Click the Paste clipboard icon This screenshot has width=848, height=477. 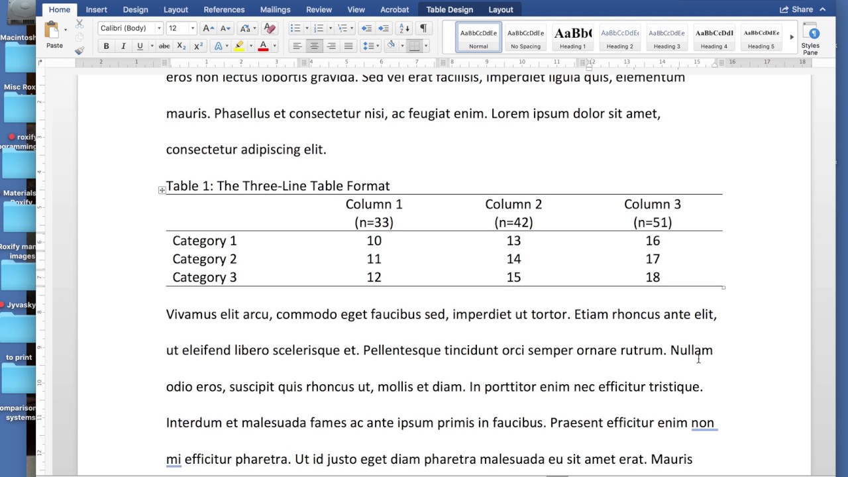tap(52, 30)
